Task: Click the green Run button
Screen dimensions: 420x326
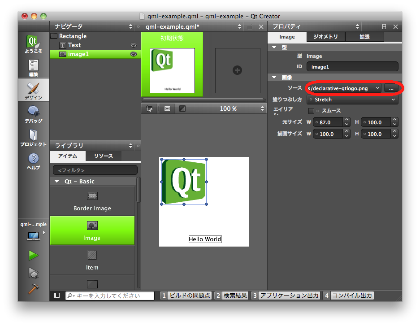Action: click(x=33, y=255)
